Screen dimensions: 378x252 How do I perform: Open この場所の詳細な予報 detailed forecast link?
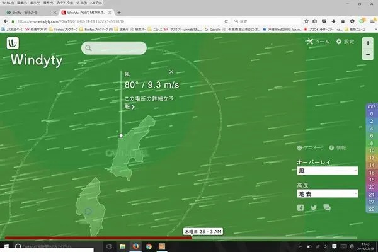[x=149, y=102]
